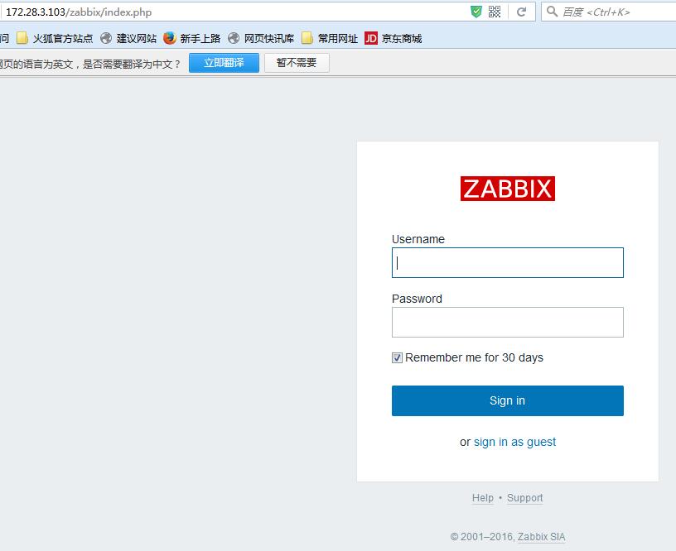Click the 立即翻译 translate button

(x=224, y=62)
